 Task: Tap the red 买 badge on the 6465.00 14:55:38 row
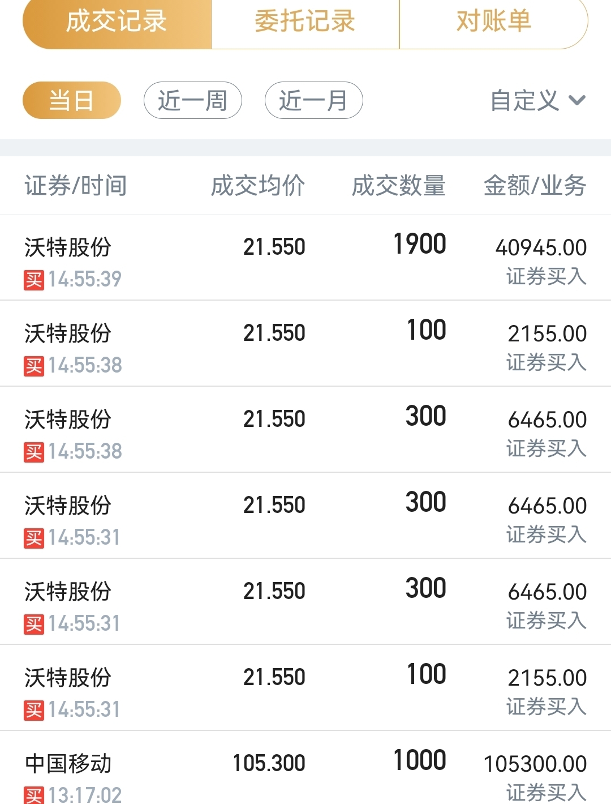click(x=34, y=452)
